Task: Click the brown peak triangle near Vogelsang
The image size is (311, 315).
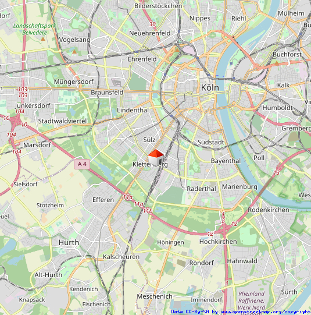Action: click(74, 52)
